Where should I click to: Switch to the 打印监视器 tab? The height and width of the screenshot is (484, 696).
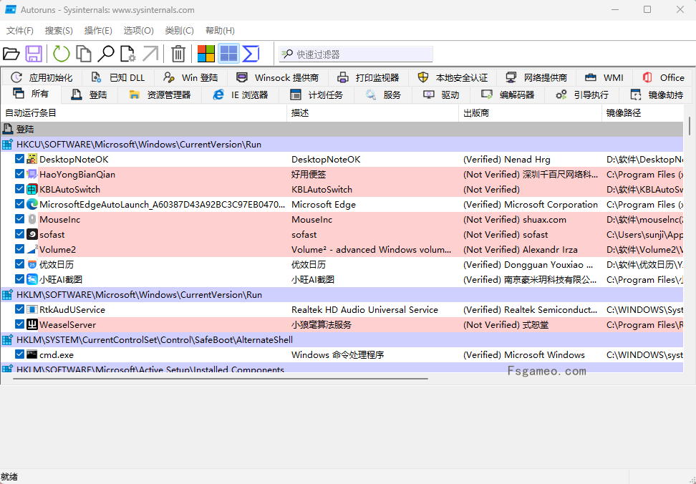(x=368, y=77)
